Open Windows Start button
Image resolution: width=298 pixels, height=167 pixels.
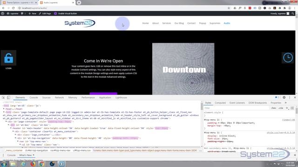[x=4, y=164]
